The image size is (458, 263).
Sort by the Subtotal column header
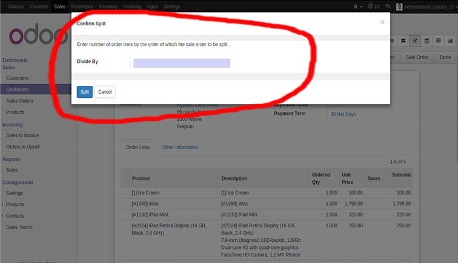(x=401, y=175)
